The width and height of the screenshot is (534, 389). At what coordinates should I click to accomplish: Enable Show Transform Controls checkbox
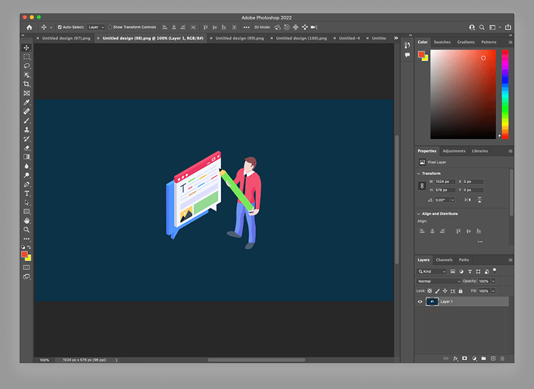111,27
